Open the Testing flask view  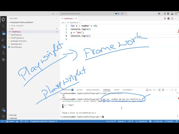3,53
